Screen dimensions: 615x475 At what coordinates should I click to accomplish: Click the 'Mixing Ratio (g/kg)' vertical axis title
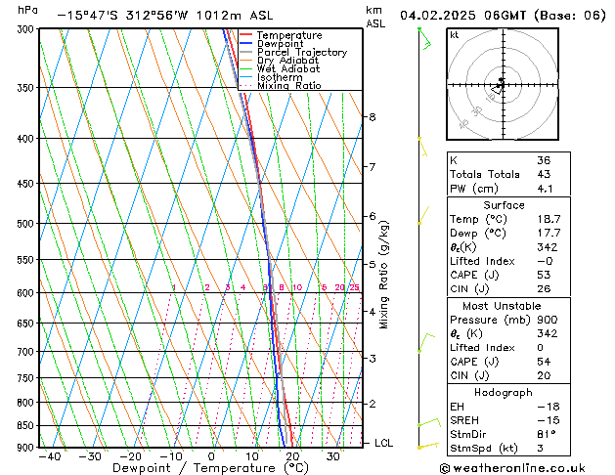click(384, 275)
